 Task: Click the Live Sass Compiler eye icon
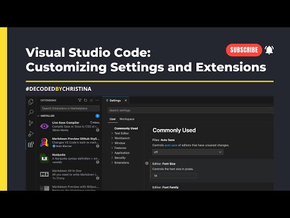(44, 127)
